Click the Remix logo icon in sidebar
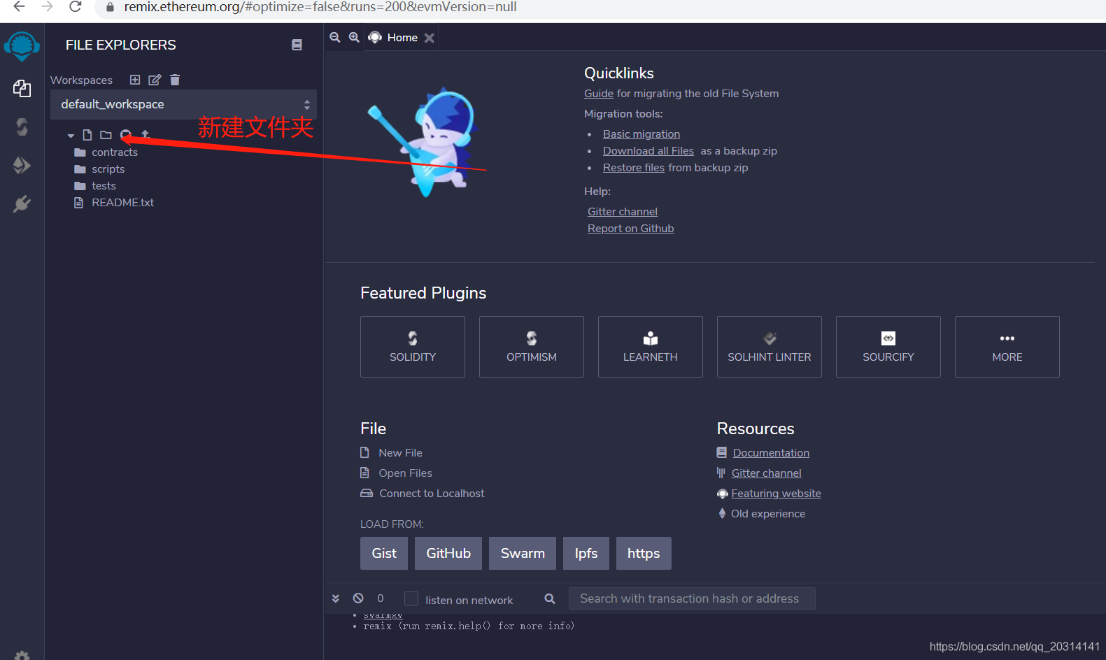This screenshot has height=660, width=1106. [x=22, y=46]
